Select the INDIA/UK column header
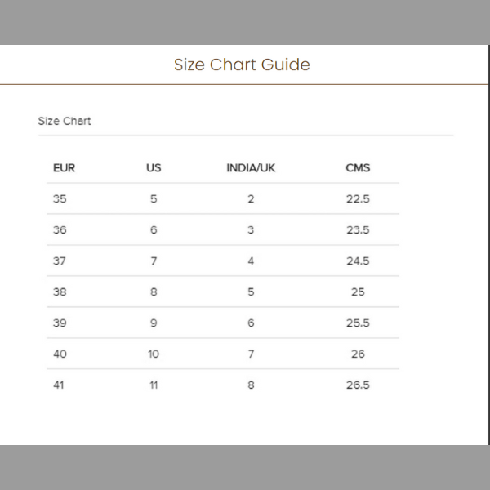The image size is (490, 490). (251, 168)
